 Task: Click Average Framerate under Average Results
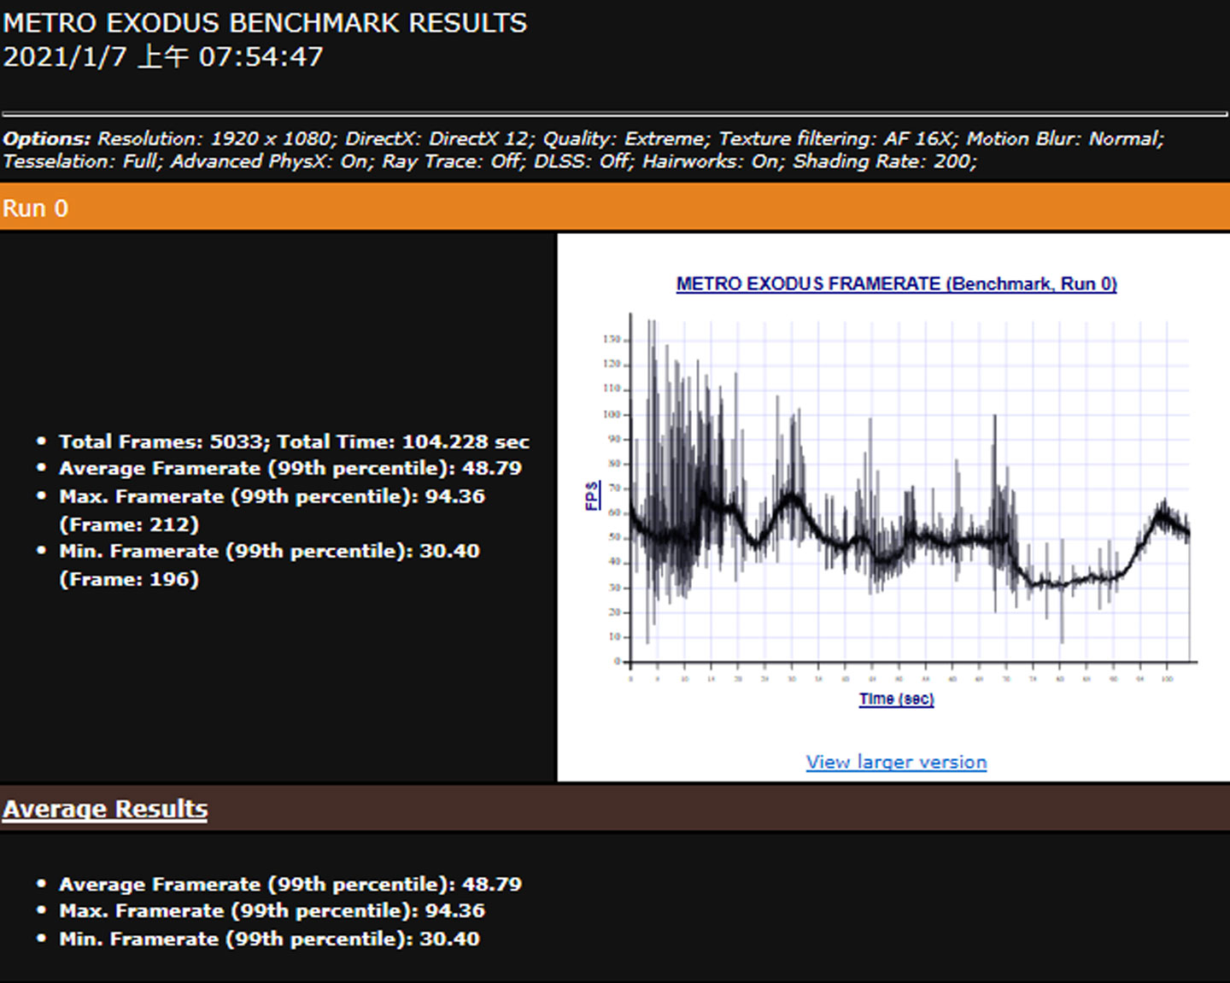coord(290,884)
